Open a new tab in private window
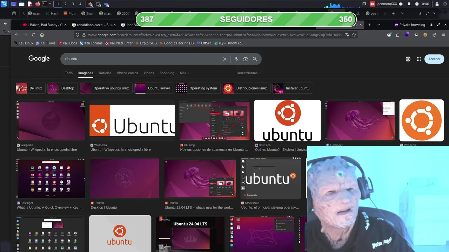 point(369,25)
